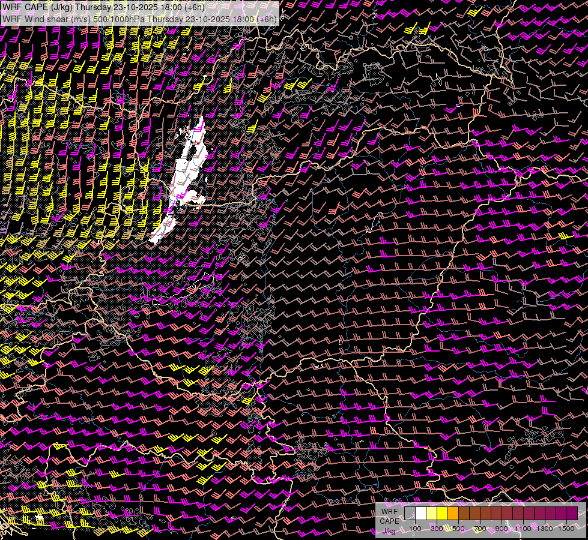Image resolution: width=588 pixels, height=540 pixels.
Task: Click the 700 legend value label
Action: pos(480,529)
